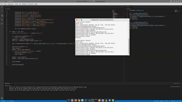Click the print(output) line in the code editor
The height and width of the screenshot is (102, 182).
(x=16, y=61)
